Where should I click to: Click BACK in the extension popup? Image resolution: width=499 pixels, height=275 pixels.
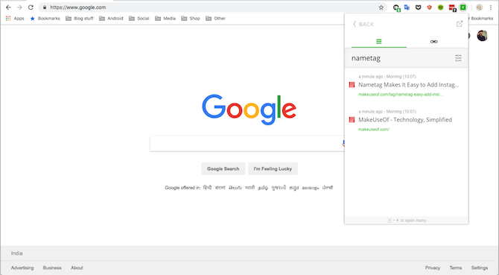[363, 24]
